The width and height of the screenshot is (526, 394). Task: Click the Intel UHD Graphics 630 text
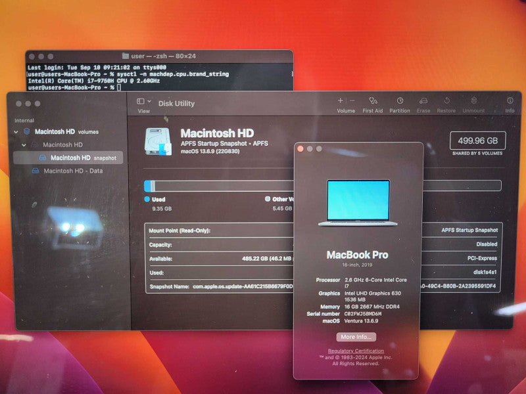click(x=373, y=294)
